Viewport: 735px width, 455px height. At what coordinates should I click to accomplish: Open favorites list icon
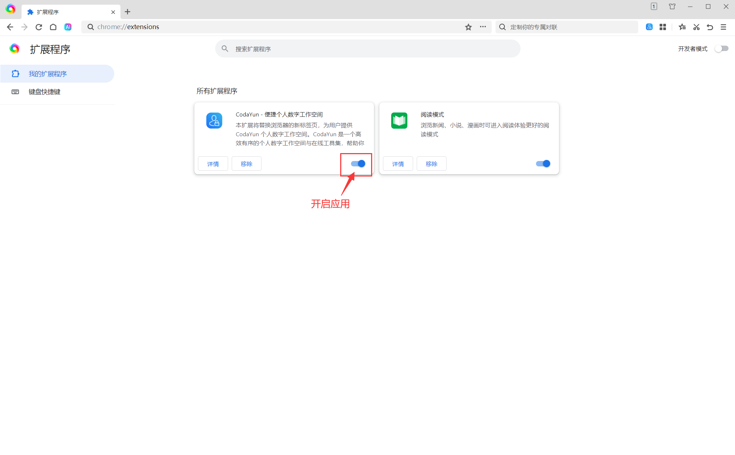(x=682, y=27)
